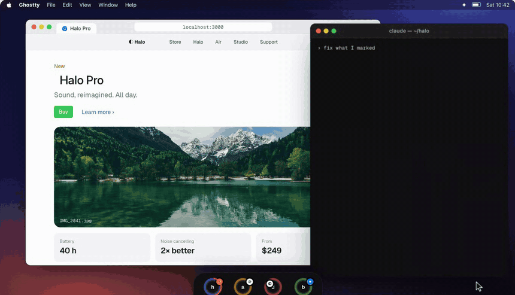Close the browser window with red button
Image resolution: width=515 pixels, height=295 pixels.
34,27
